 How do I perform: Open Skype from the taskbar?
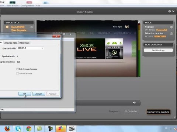(x=18, y=129)
